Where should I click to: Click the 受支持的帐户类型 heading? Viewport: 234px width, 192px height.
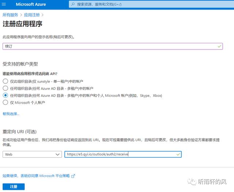click(20, 64)
